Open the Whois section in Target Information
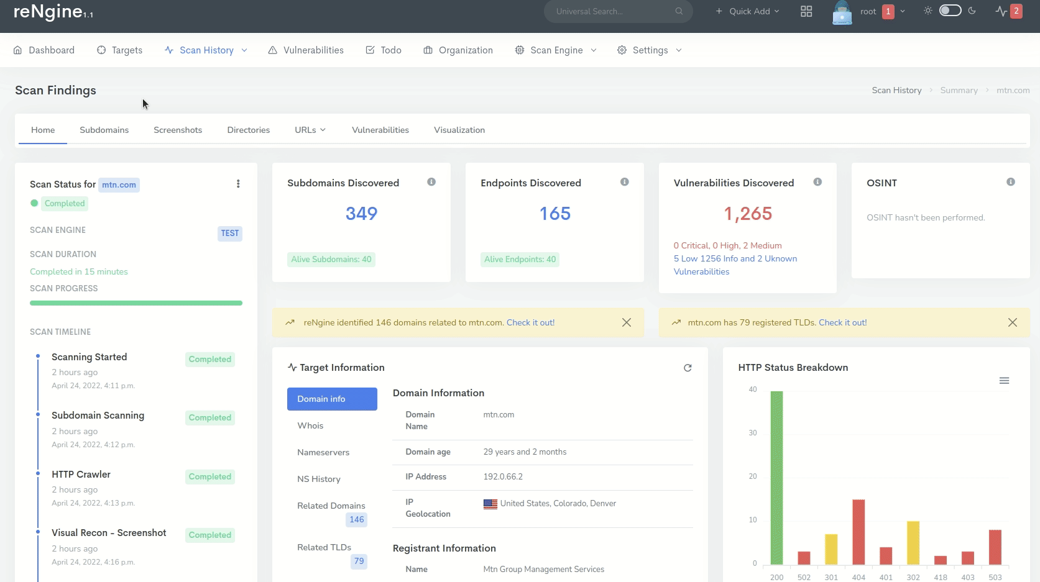This screenshot has height=582, width=1040. 310,425
